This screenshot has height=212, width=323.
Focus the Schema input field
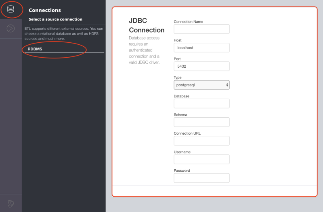tap(201, 122)
